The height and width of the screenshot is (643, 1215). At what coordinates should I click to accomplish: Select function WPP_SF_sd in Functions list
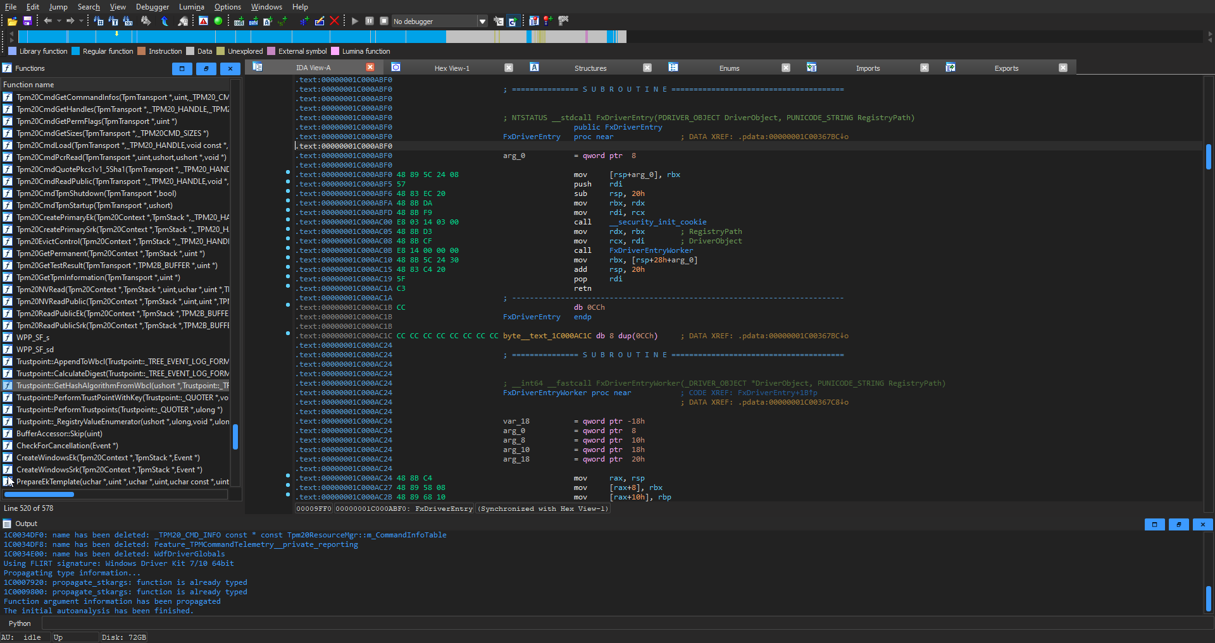(x=115, y=350)
